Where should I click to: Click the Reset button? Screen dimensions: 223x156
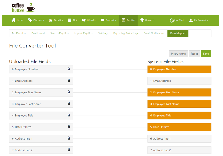click(x=194, y=54)
